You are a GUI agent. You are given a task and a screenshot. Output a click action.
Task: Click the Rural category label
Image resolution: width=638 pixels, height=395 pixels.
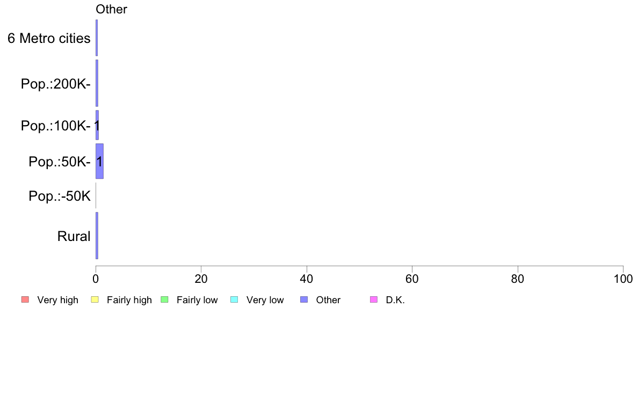tap(74, 236)
